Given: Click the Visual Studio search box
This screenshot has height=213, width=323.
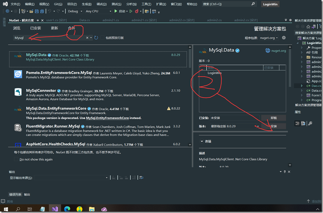Looking at the screenshot, I should [229, 4].
